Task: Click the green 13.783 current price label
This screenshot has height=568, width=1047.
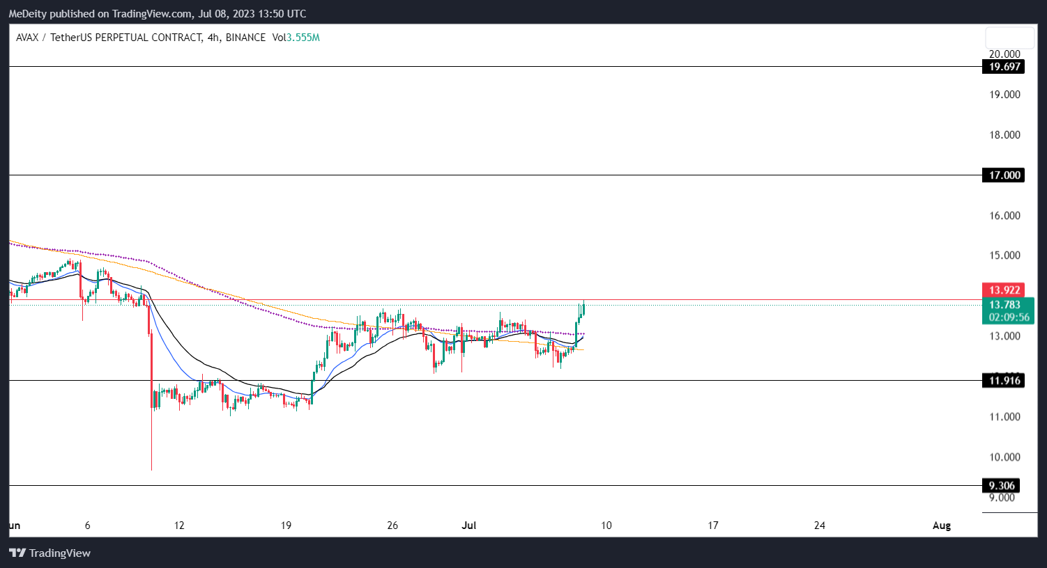Action: 1007,305
